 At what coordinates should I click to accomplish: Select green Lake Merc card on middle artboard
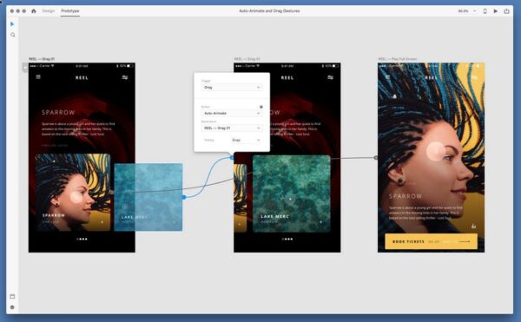point(292,194)
